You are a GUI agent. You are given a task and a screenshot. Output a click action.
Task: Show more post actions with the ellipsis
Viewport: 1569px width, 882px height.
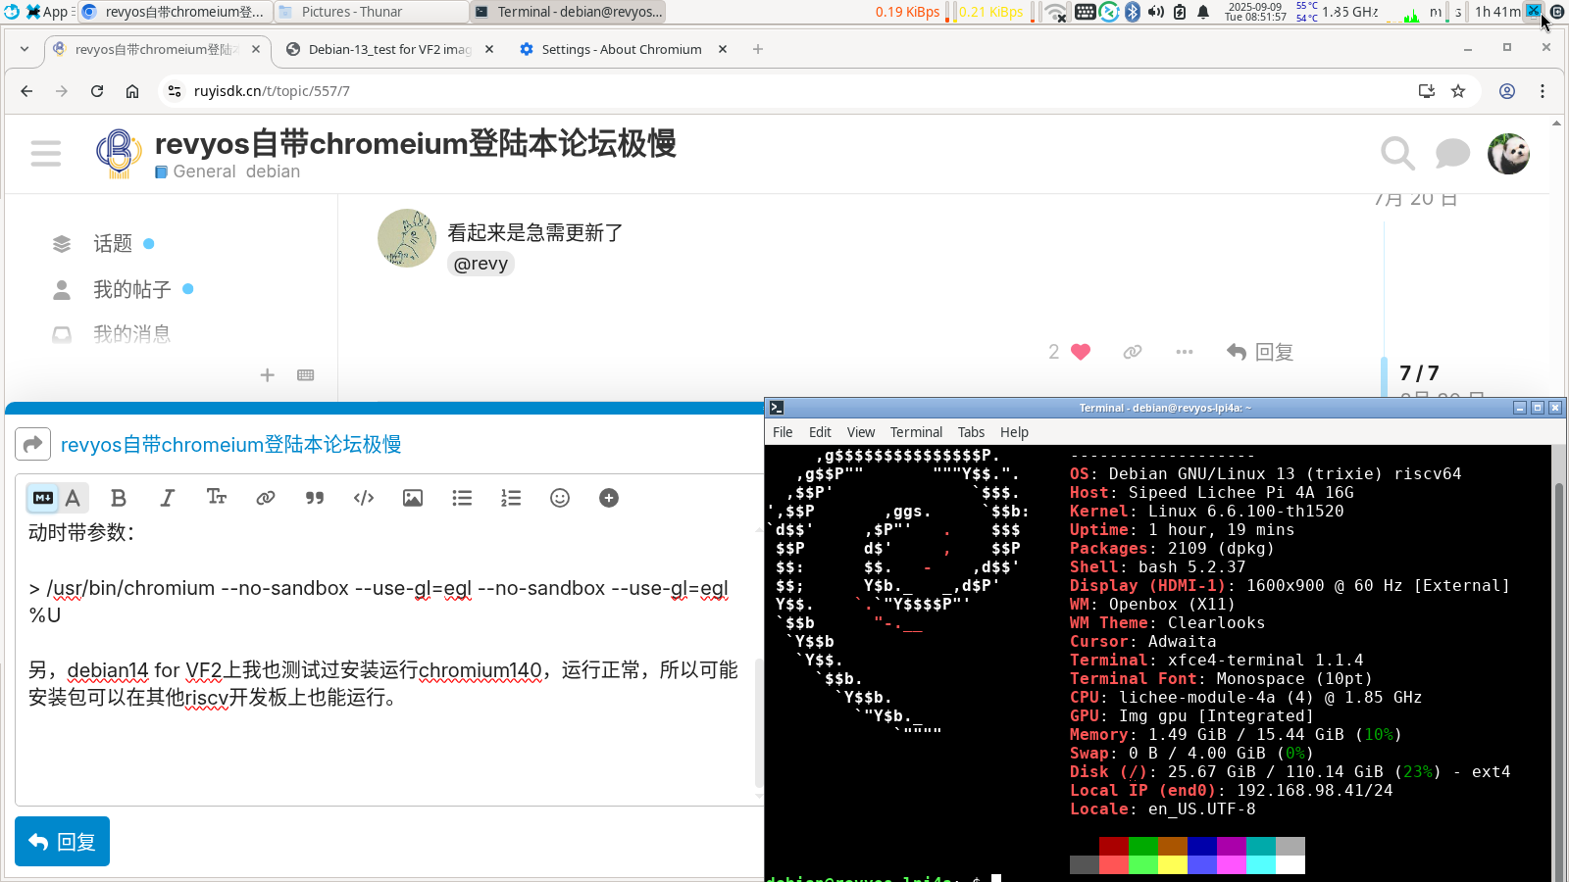coord(1185,352)
